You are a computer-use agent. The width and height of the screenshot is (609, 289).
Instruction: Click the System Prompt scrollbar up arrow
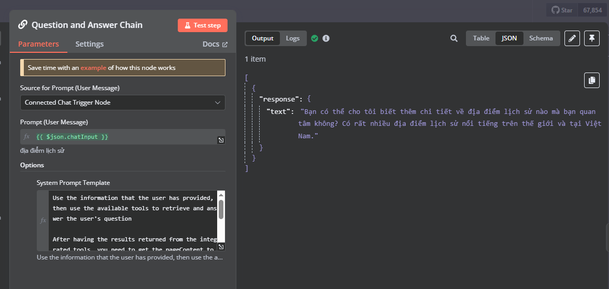221,195
